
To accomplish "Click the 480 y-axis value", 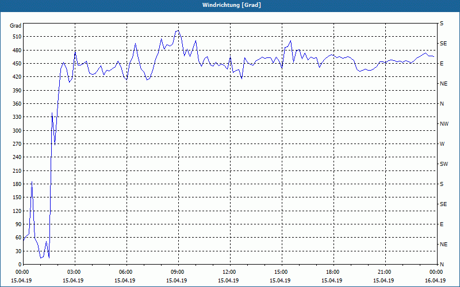I will 17,50.
